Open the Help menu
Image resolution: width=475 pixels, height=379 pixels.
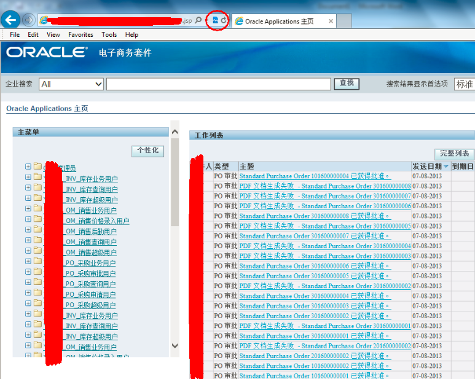(x=132, y=34)
